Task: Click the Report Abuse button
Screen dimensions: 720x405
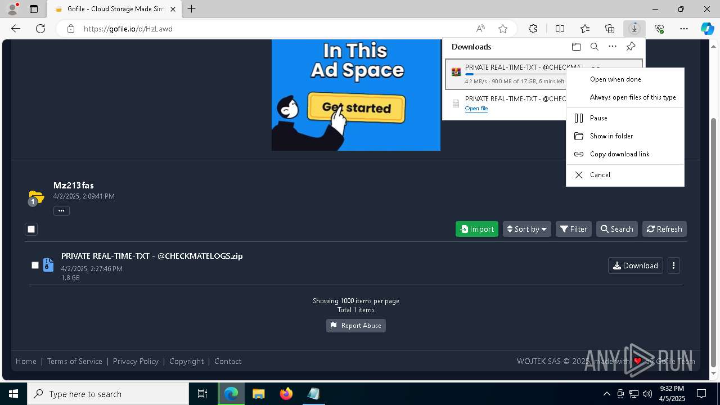Action: (x=356, y=326)
